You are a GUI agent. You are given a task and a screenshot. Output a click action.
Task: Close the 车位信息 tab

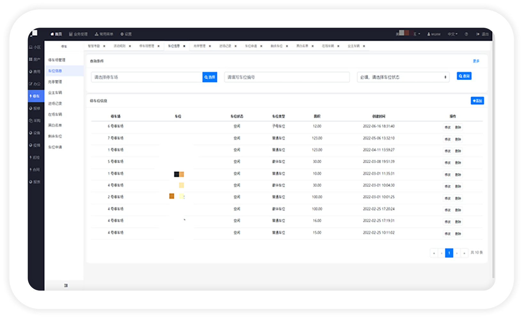pos(184,46)
